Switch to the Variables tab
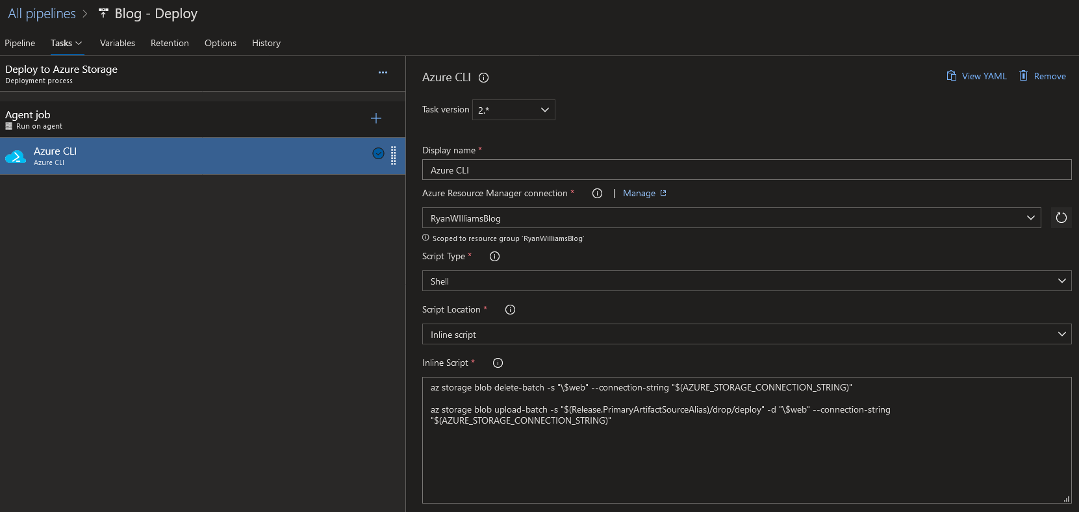The height and width of the screenshot is (512, 1079). click(118, 43)
